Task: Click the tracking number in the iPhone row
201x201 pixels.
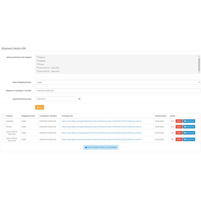Action: click(48, 127)
